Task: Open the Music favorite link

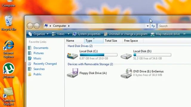Action: tap(37, 58)
